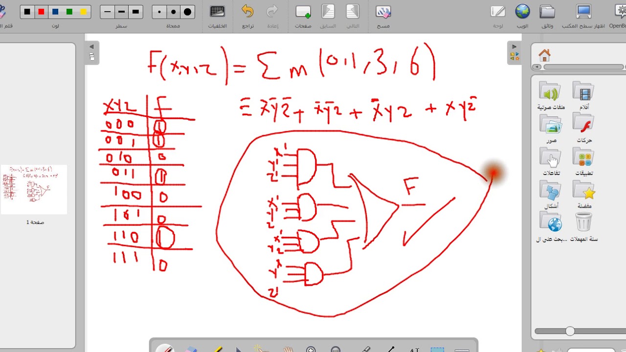626x352 pixels.
Task: Click the zoom in magnifier
Action: point(311,349)
